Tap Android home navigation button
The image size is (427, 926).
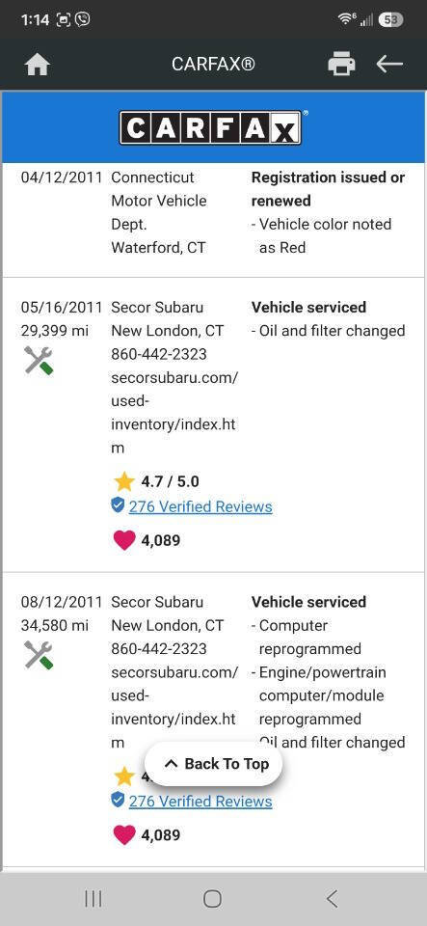click(212, 899)
